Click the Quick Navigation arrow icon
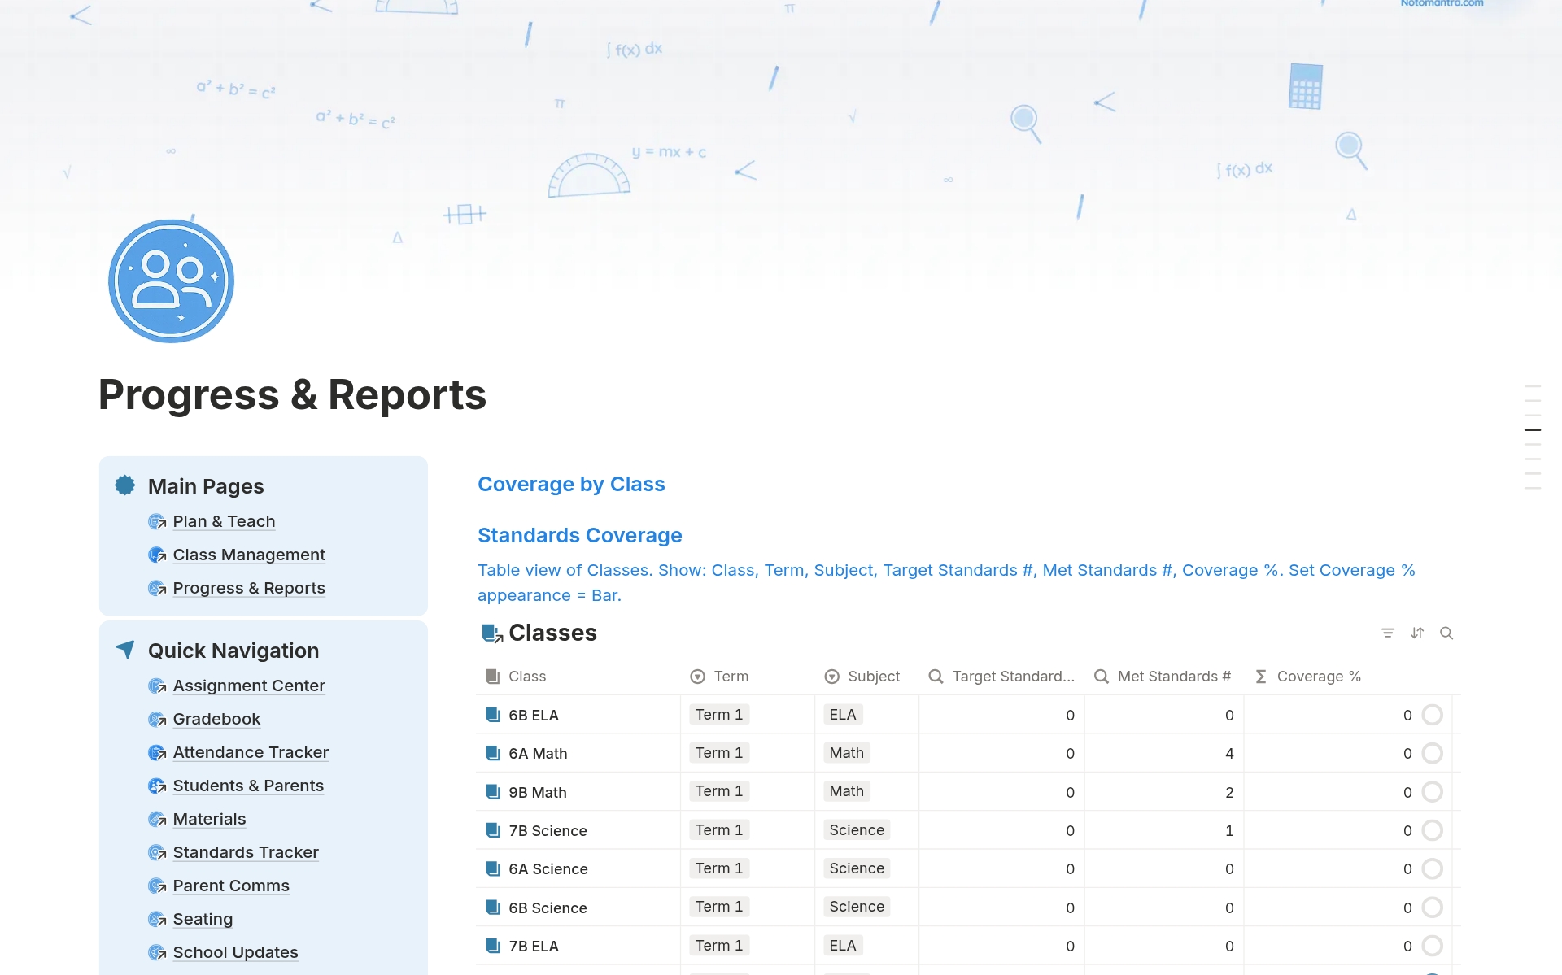 click(125, 650)
